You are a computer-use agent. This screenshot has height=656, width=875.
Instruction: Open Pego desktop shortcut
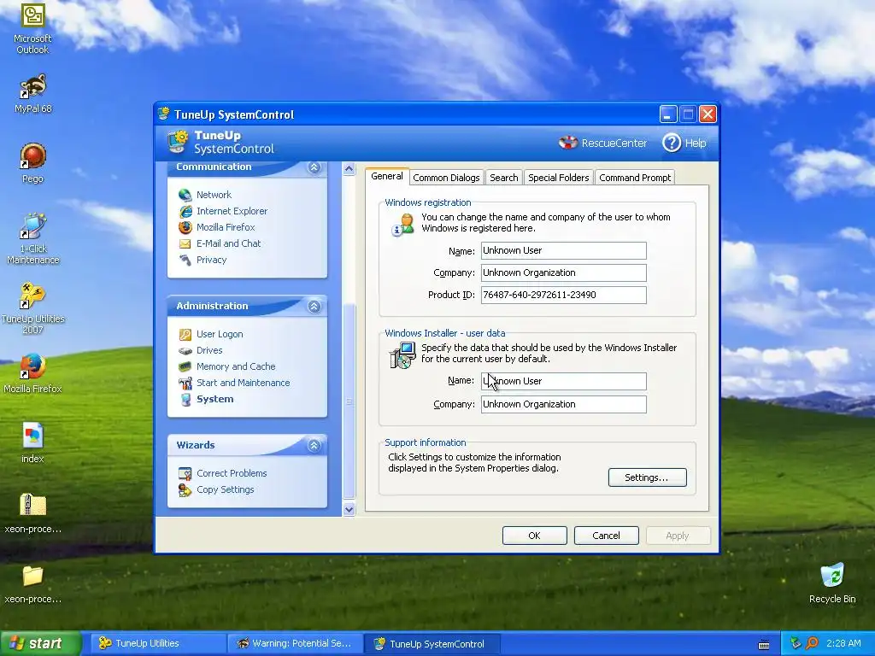pos(32,163)
